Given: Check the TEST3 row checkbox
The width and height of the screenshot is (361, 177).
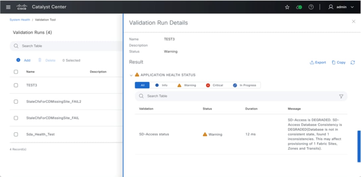Looking at the screenshot, I should pos(16,85).
